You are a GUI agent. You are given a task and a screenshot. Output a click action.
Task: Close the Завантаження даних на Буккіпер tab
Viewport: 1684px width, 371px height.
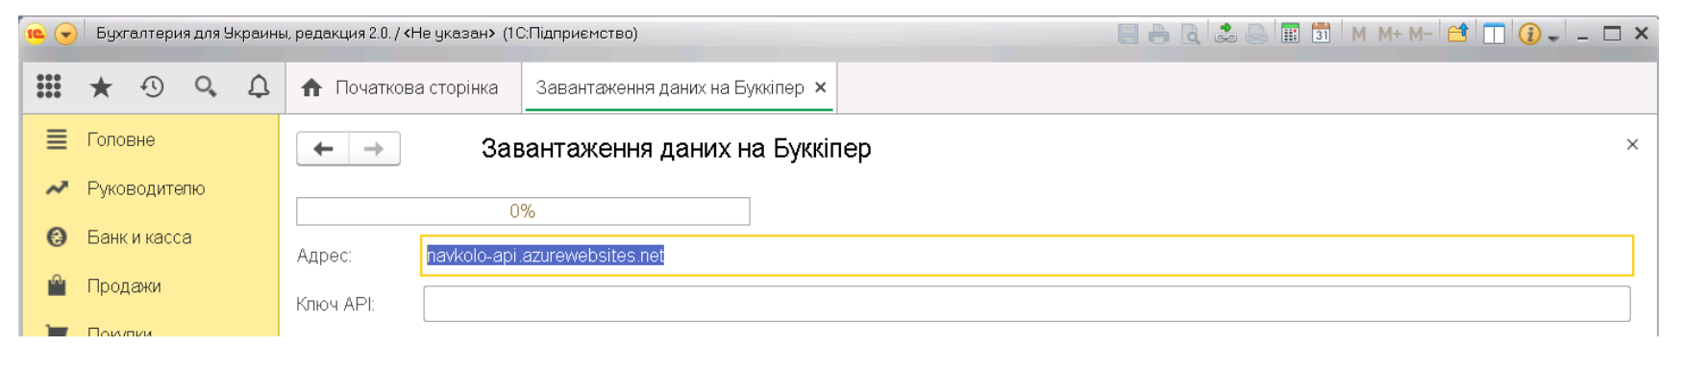[x=821, y=87]
